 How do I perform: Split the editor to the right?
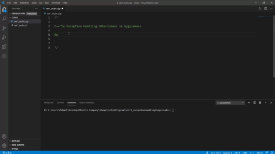(x=266, y=9)
